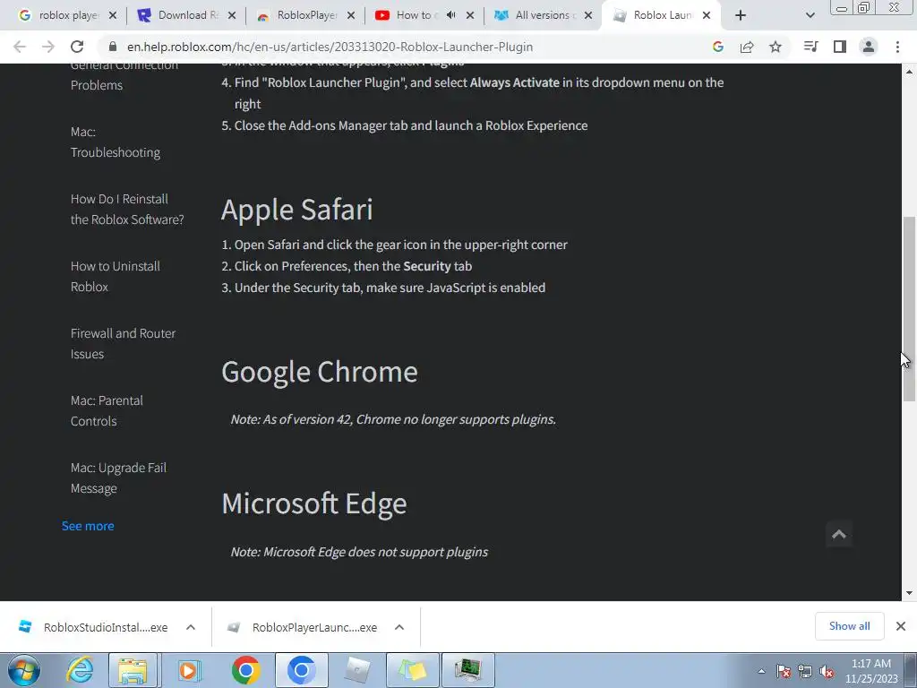Image resolution: width=917 pixels, height=688 pixels.
Task: Close the YouTube 'How to' tab
Action: (470, 15)
